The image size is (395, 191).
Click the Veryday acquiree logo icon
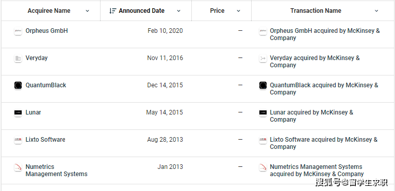(18, 59)
